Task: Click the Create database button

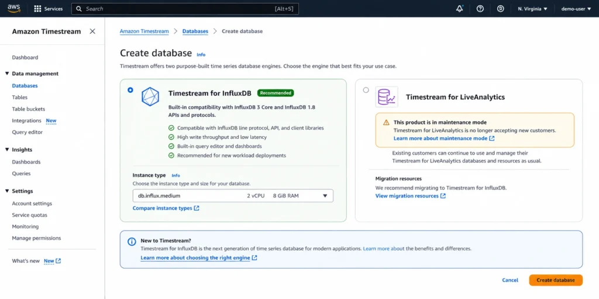Action: point(556,280)
